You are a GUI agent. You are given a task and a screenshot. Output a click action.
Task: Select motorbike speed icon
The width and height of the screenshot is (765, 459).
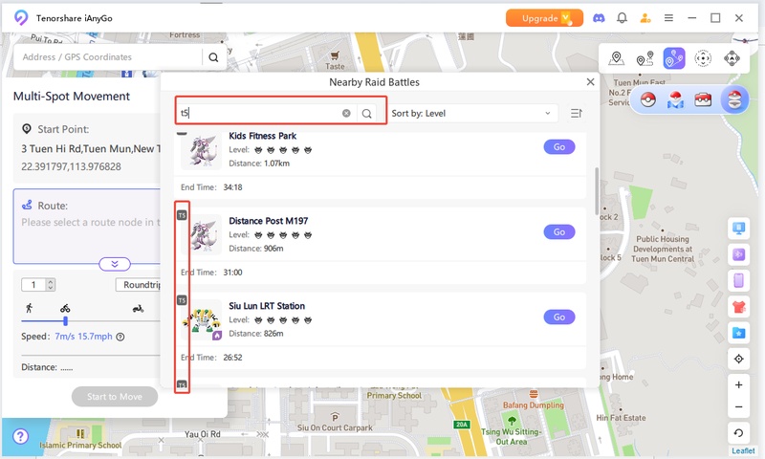click(138, 308)
